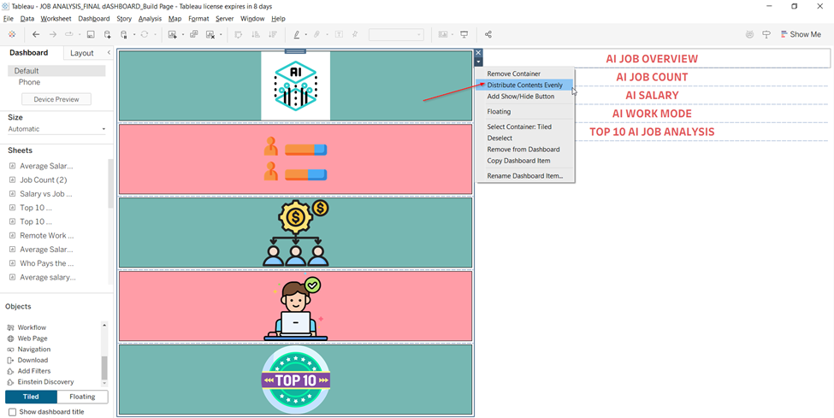Collapse the Dashboard side pane chevron

point(109,53)
